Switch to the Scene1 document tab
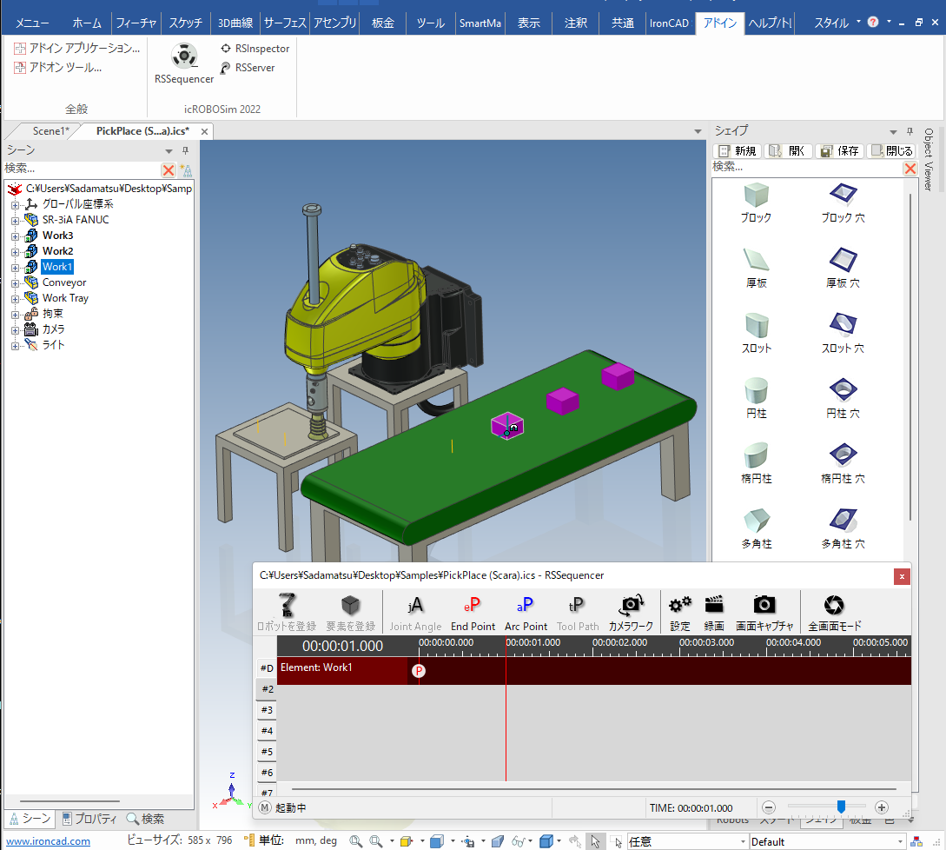 pyautogui.click(x=50, y=131)
